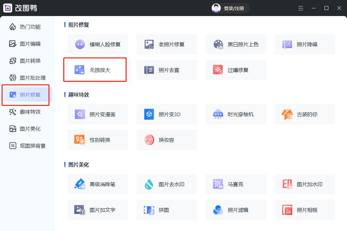
Task: Launch the 拼图 collage tool
Action: click(x=166, y=210)
